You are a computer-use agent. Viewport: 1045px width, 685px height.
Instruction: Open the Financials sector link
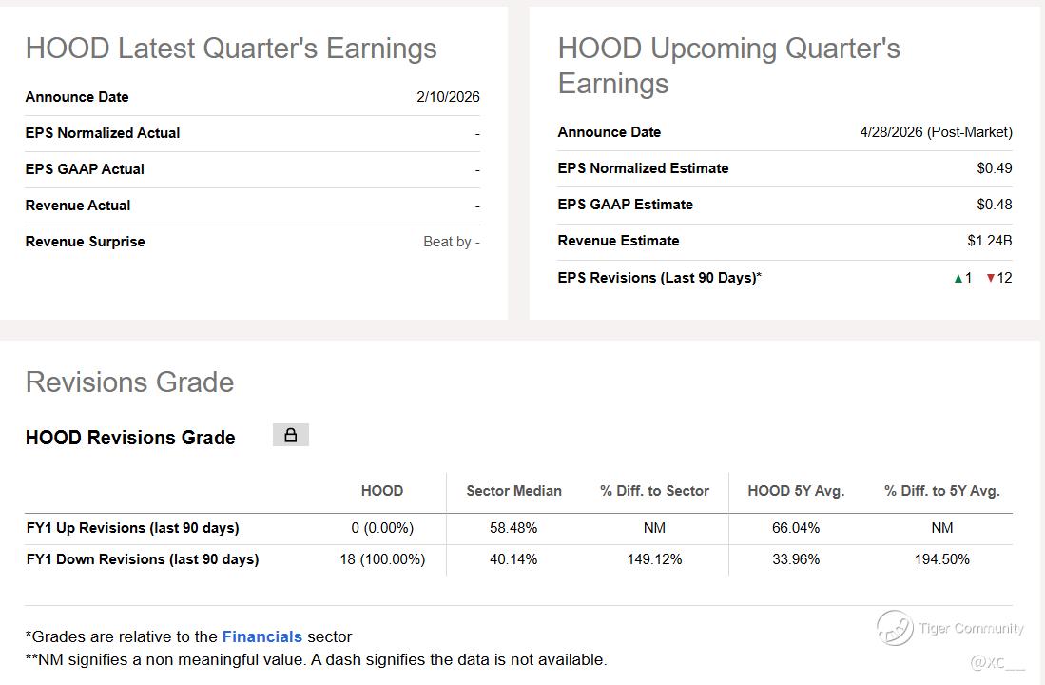coord(261,636)
